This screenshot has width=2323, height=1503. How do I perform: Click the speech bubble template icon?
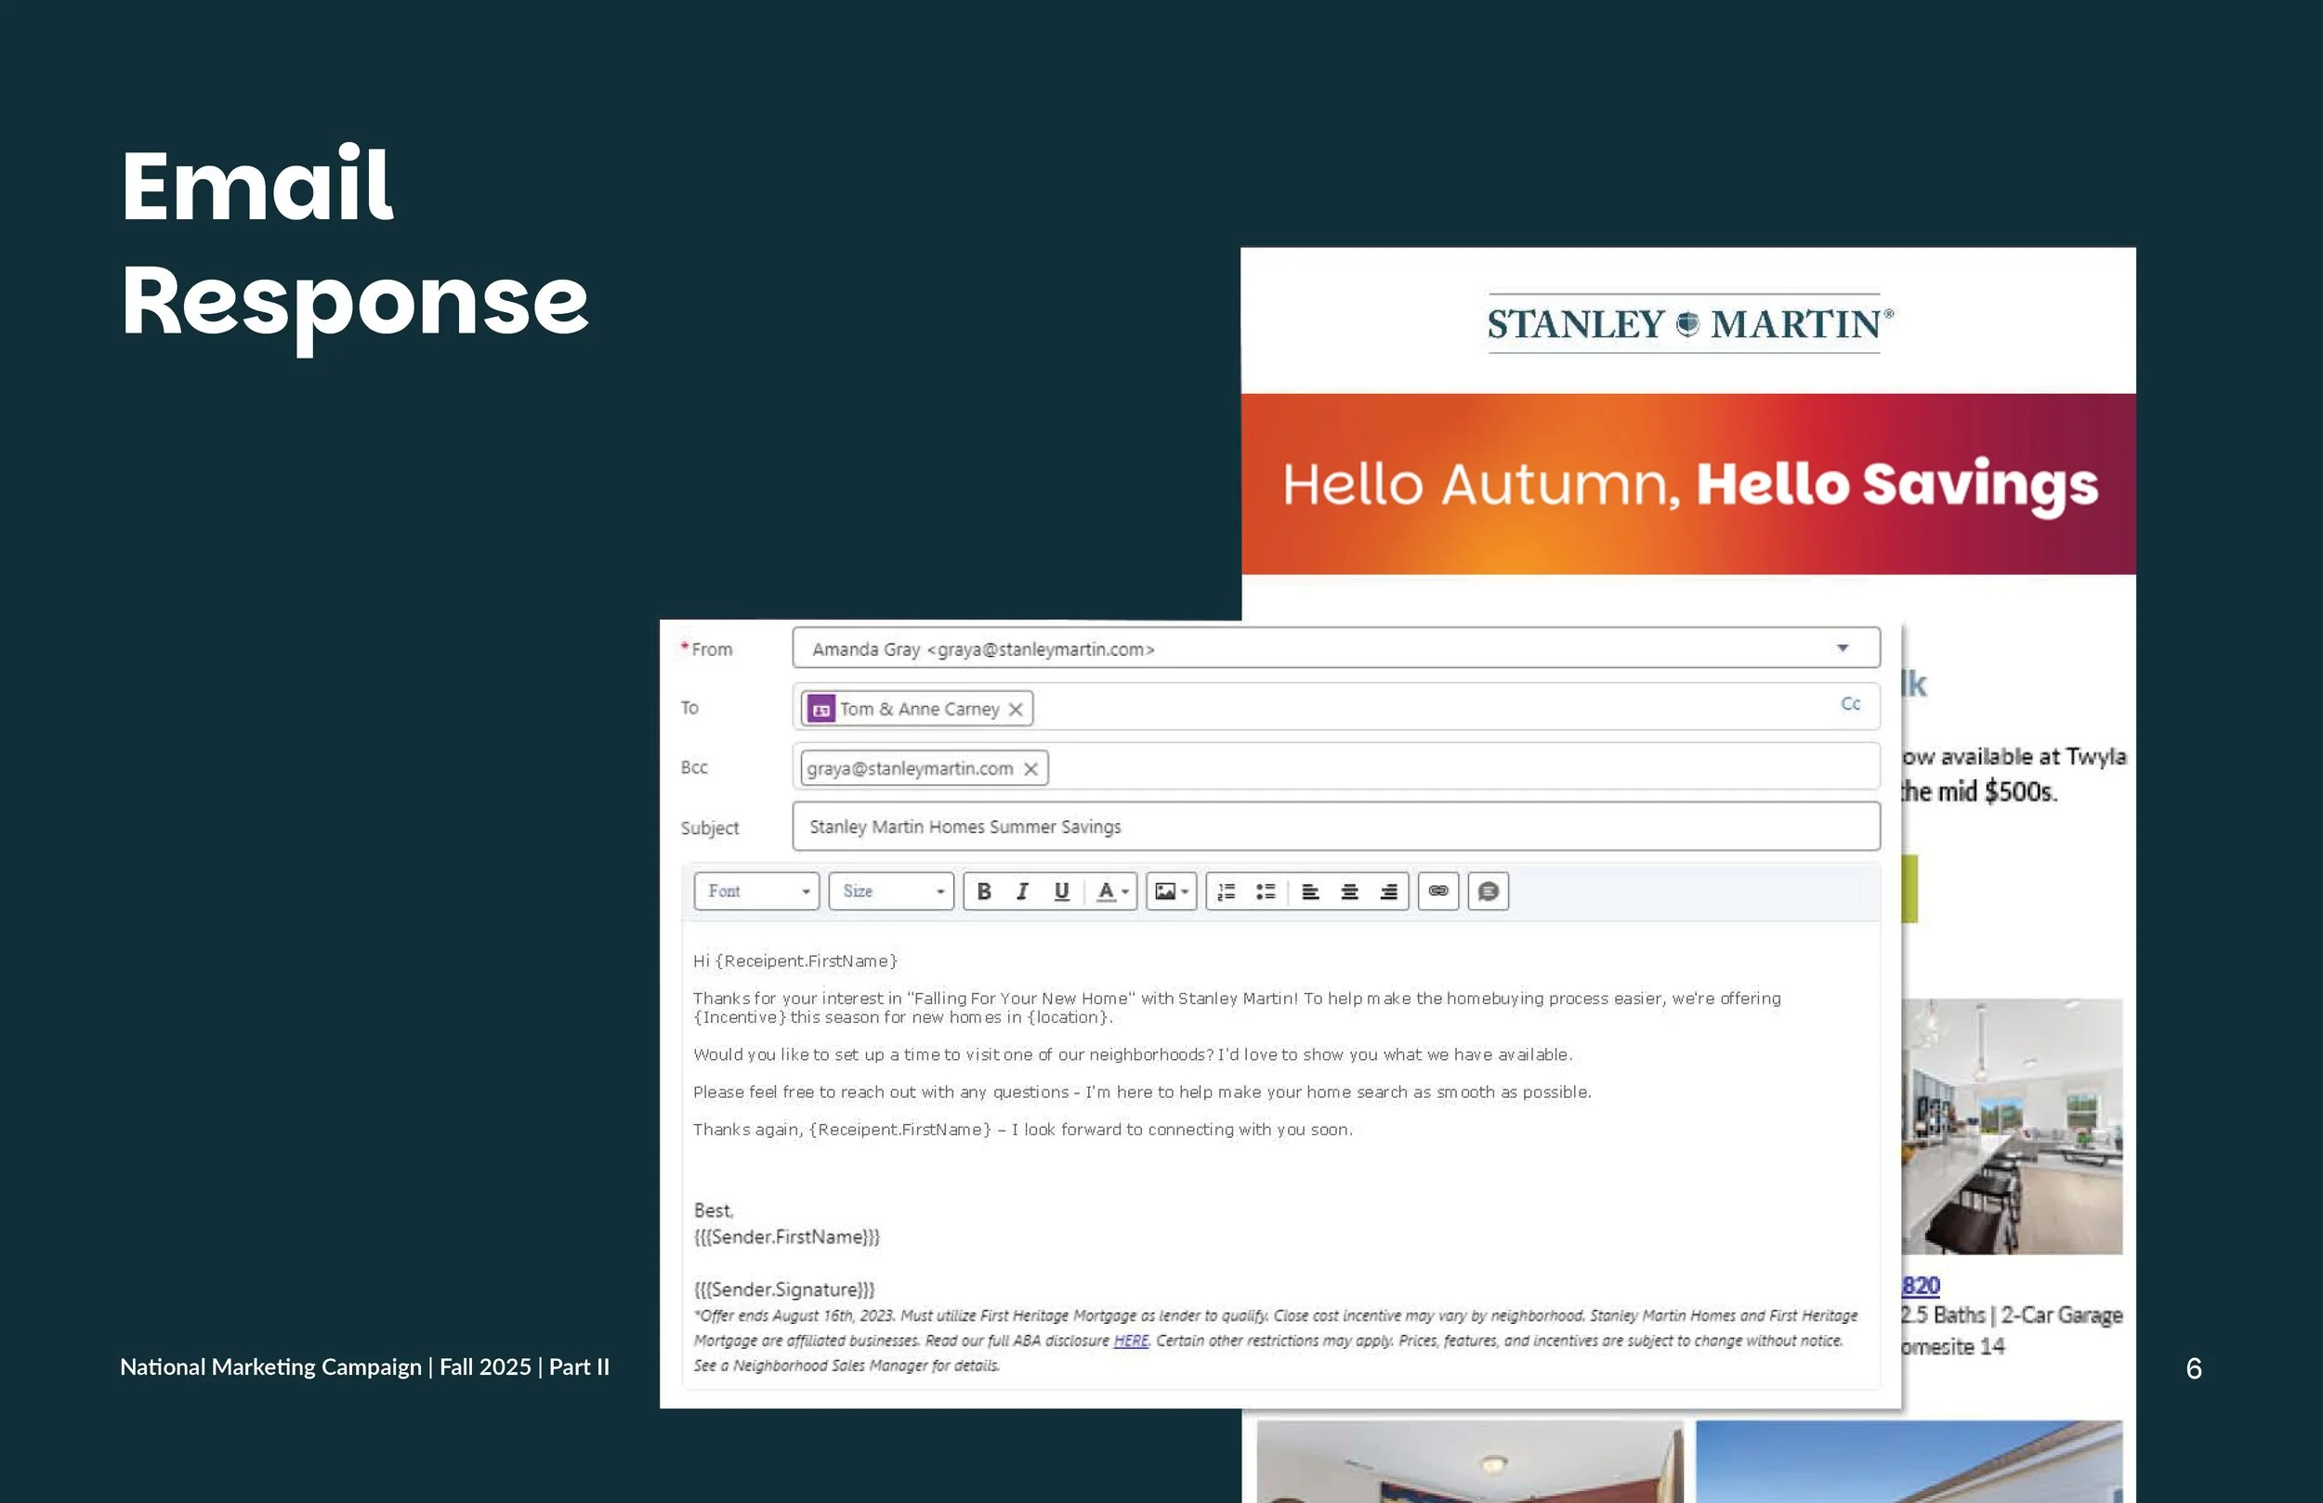[x=1489, y=891]
